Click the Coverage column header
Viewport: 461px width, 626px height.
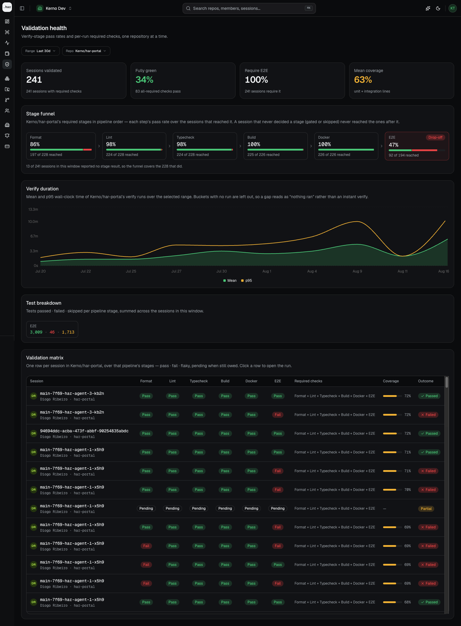391,381
